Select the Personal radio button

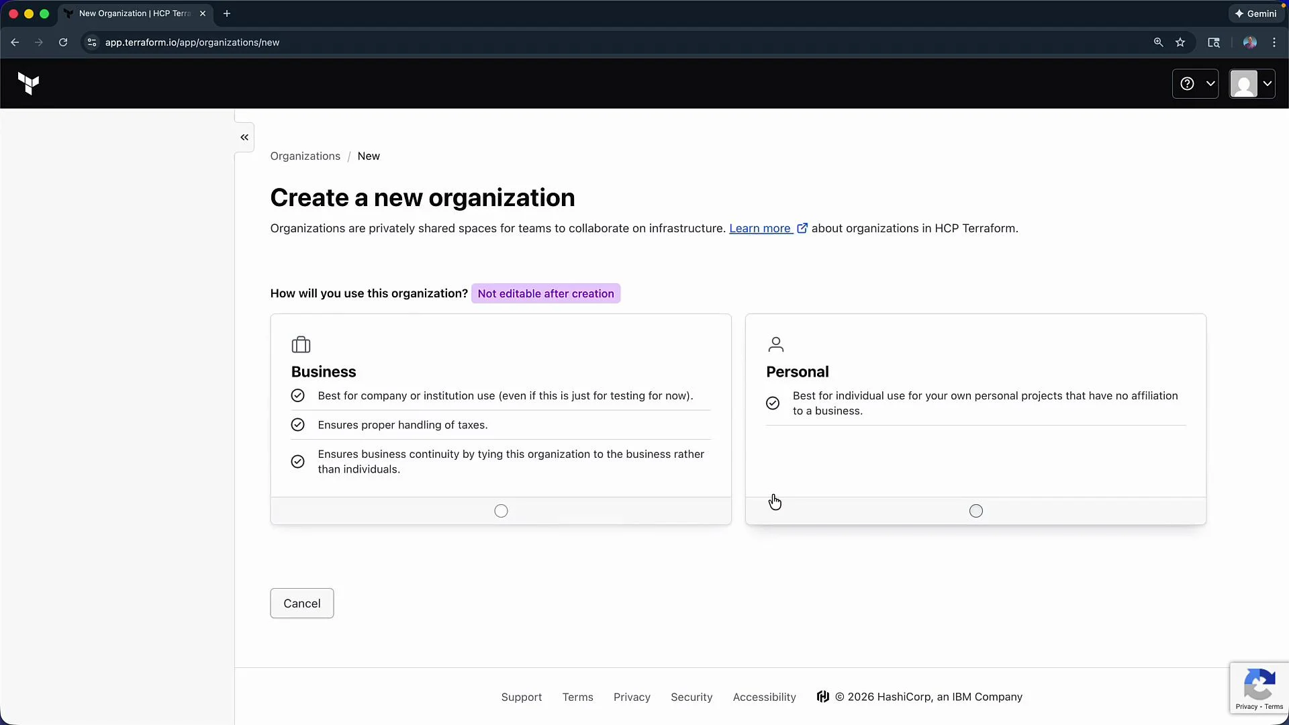pos(976,511)
